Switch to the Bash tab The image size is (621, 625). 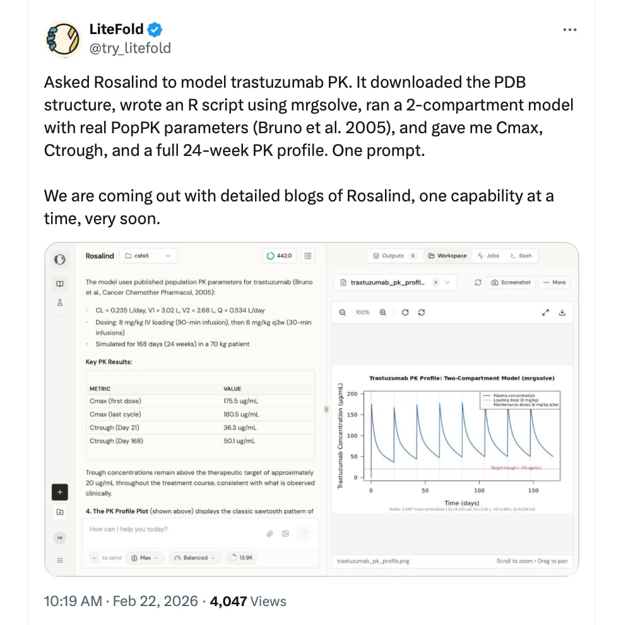[x=521, y=256]
